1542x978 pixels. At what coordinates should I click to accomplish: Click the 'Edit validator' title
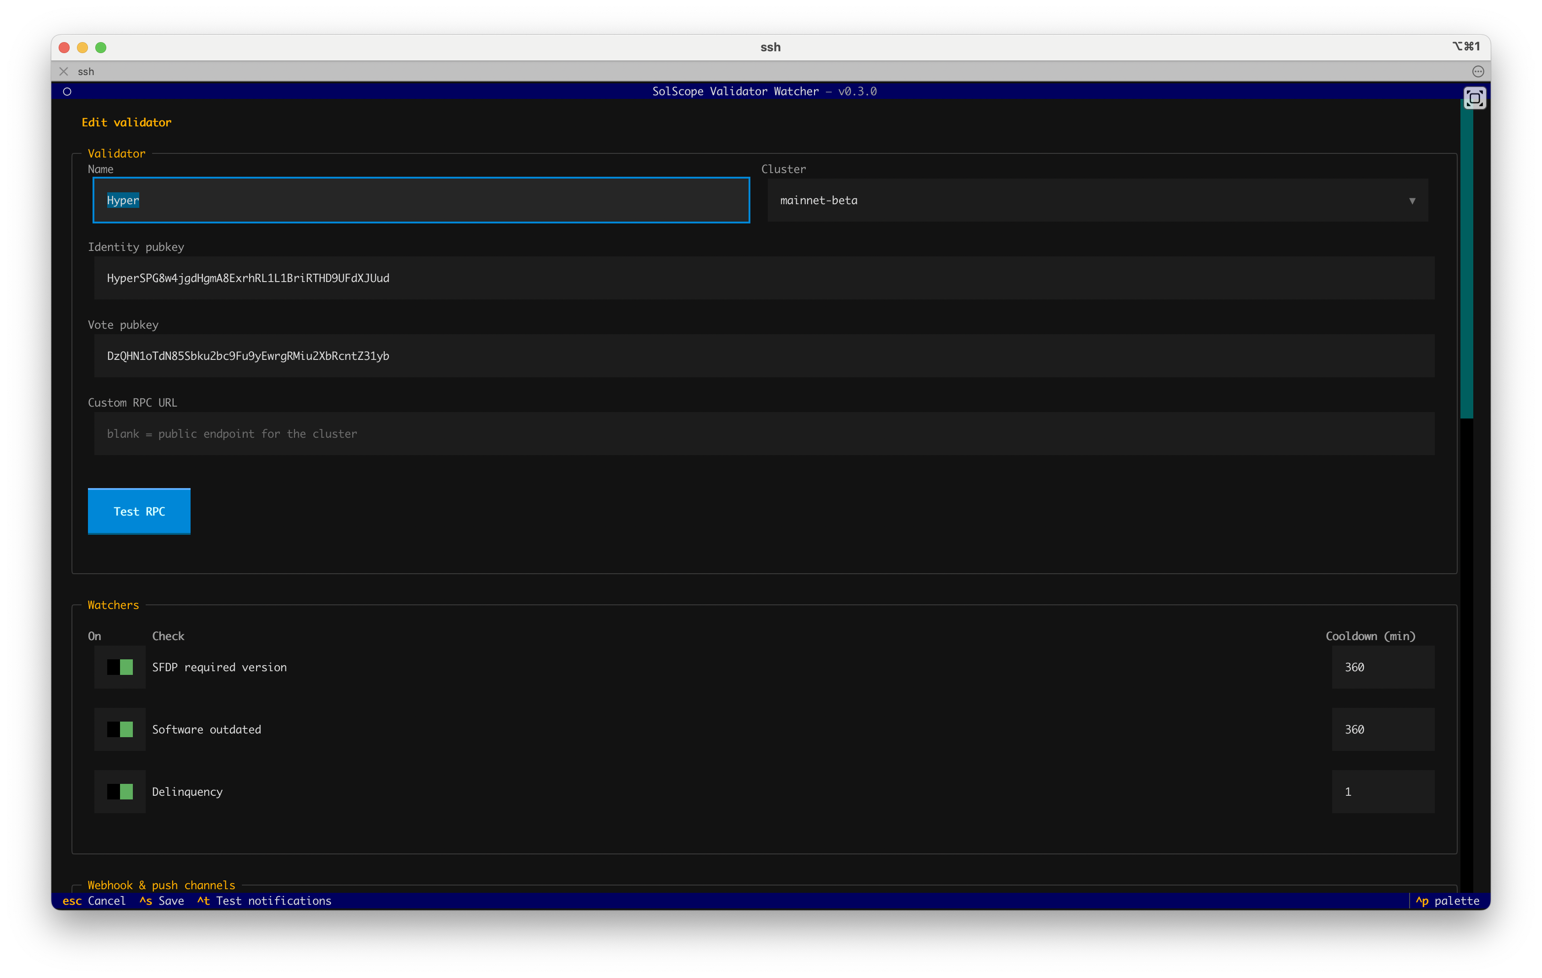coord(126,122)
